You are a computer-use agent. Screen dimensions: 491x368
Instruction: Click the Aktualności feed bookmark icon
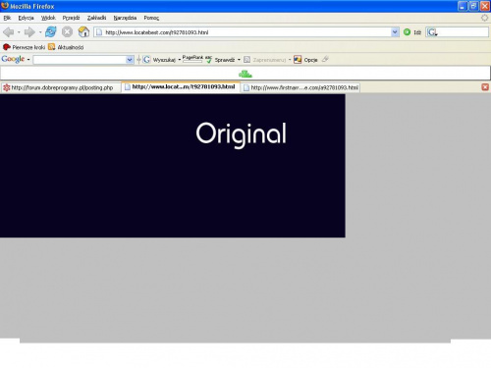51,47
